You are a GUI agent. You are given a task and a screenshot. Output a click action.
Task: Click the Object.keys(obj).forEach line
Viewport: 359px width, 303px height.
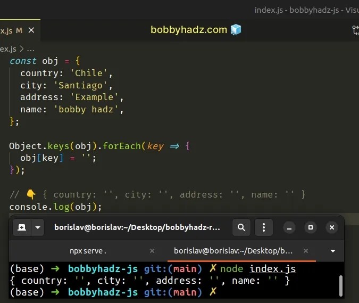[99, 146]
